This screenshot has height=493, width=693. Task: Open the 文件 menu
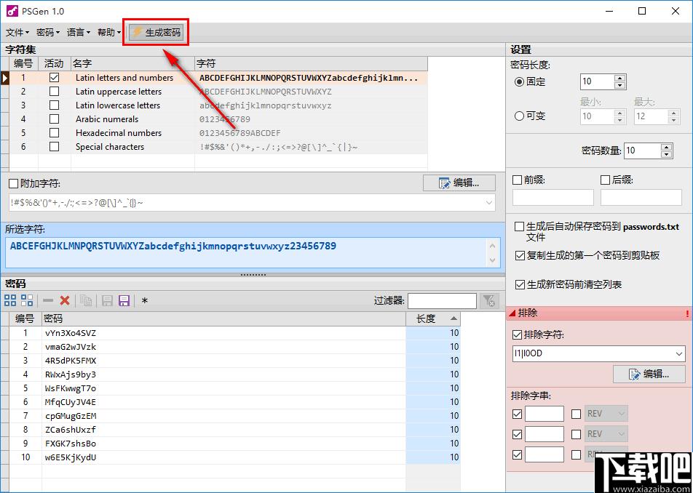click(17, 32)
